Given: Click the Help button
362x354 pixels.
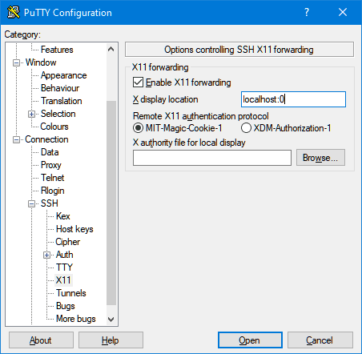Looking at the screenshot, I should (x=111, y=340).
